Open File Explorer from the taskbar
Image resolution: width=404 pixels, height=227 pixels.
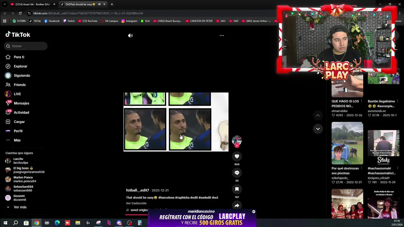(78, 223)
